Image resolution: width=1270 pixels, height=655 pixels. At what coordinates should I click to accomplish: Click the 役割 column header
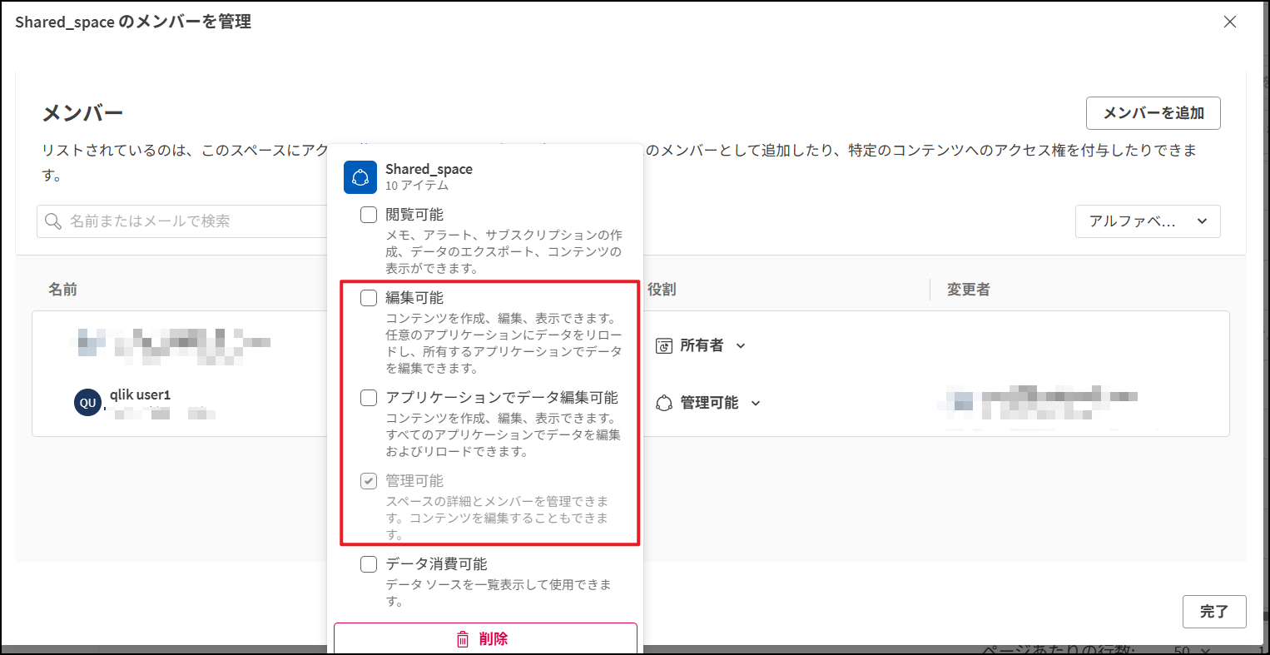[662, 290]
